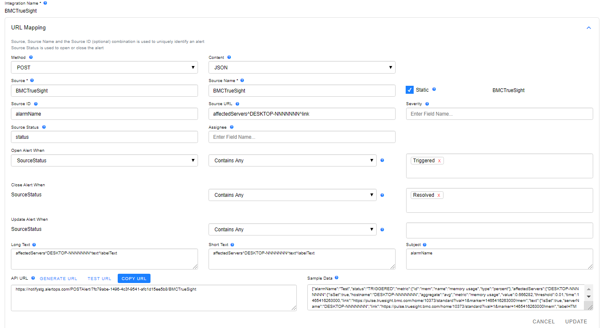Click the help icon beside Integration Name

tap(45, 3)
